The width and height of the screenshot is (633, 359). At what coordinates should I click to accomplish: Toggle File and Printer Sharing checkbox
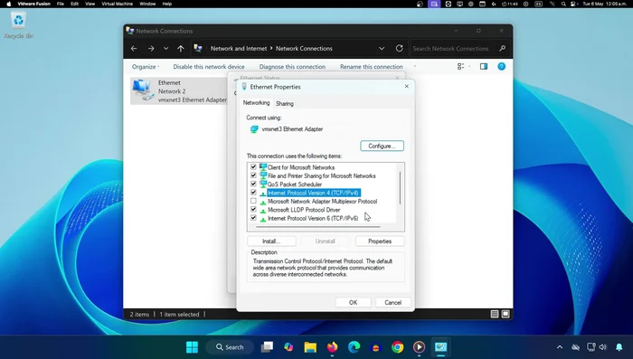(x=253, y=175)
